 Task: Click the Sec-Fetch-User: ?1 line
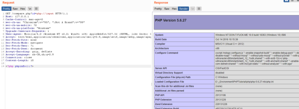[x=20, y=46]
